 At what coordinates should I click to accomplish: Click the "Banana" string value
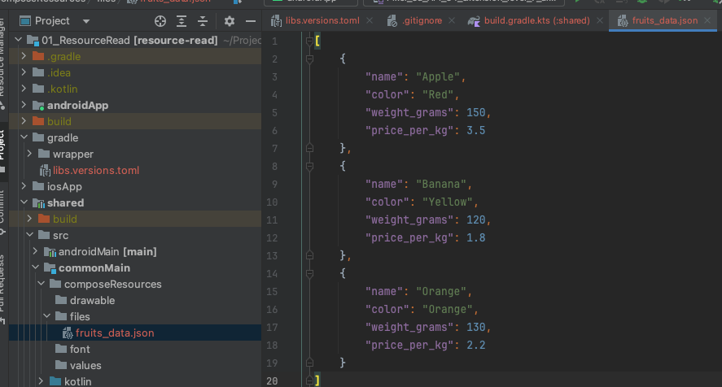pos(440,184)
